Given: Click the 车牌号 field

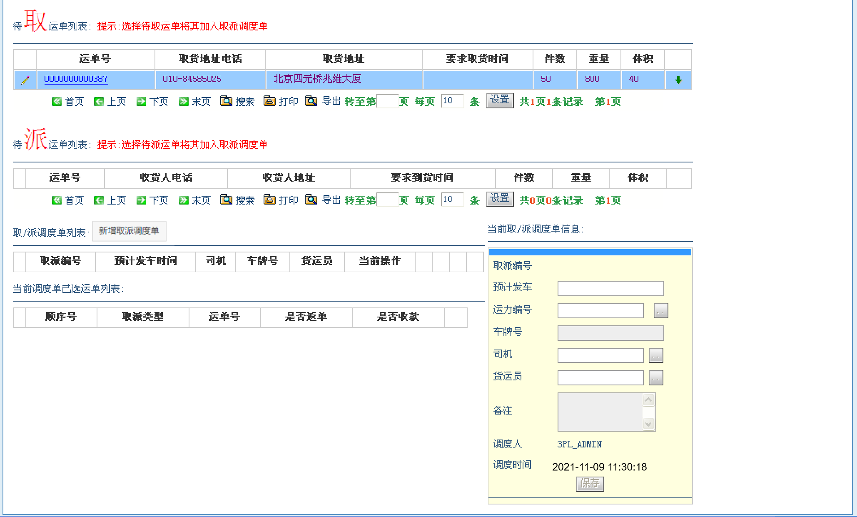Looking at the screenshot, I should 610,333.
